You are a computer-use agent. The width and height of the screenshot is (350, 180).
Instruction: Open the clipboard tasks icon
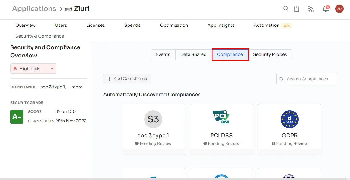click(x=297, y=9)
